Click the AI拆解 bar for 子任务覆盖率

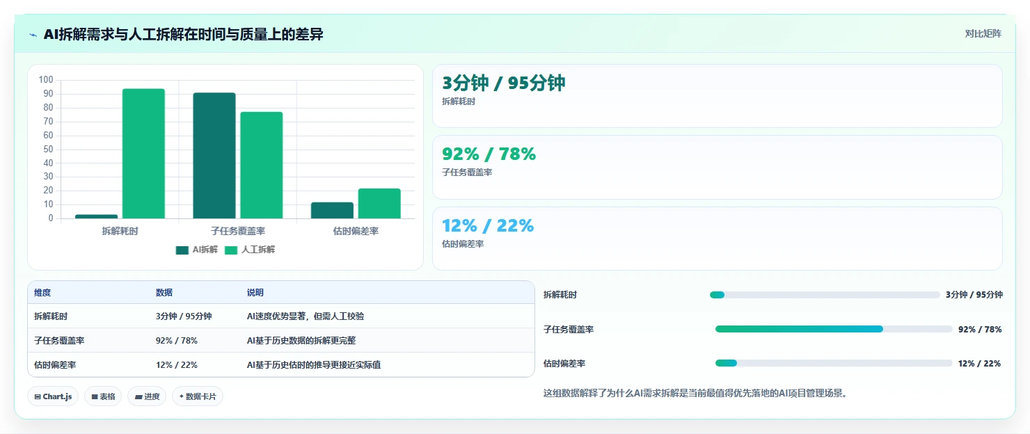click(x=214, y=156)
